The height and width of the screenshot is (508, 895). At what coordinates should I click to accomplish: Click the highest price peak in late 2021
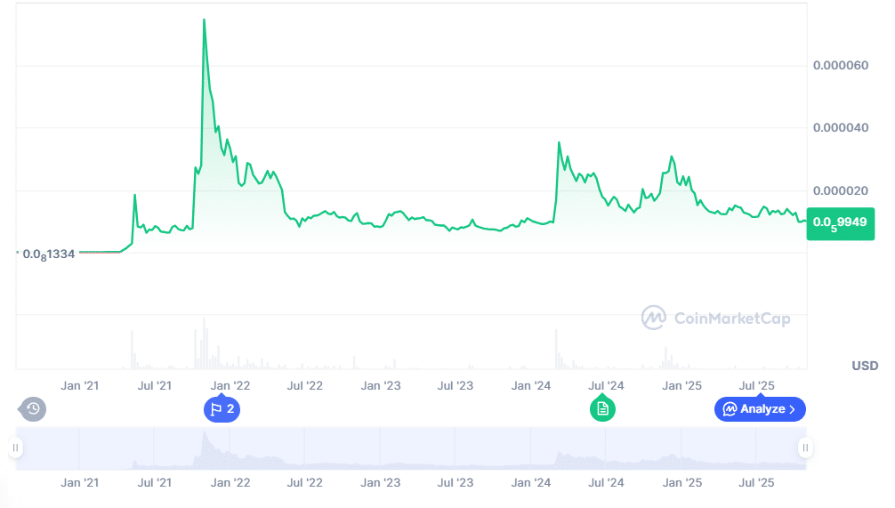point(204,20)
